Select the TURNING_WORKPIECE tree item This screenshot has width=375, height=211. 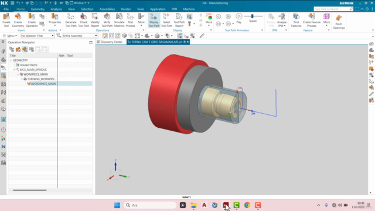42,79
